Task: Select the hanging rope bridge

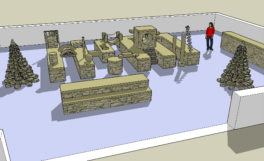Action: [112, 38]
